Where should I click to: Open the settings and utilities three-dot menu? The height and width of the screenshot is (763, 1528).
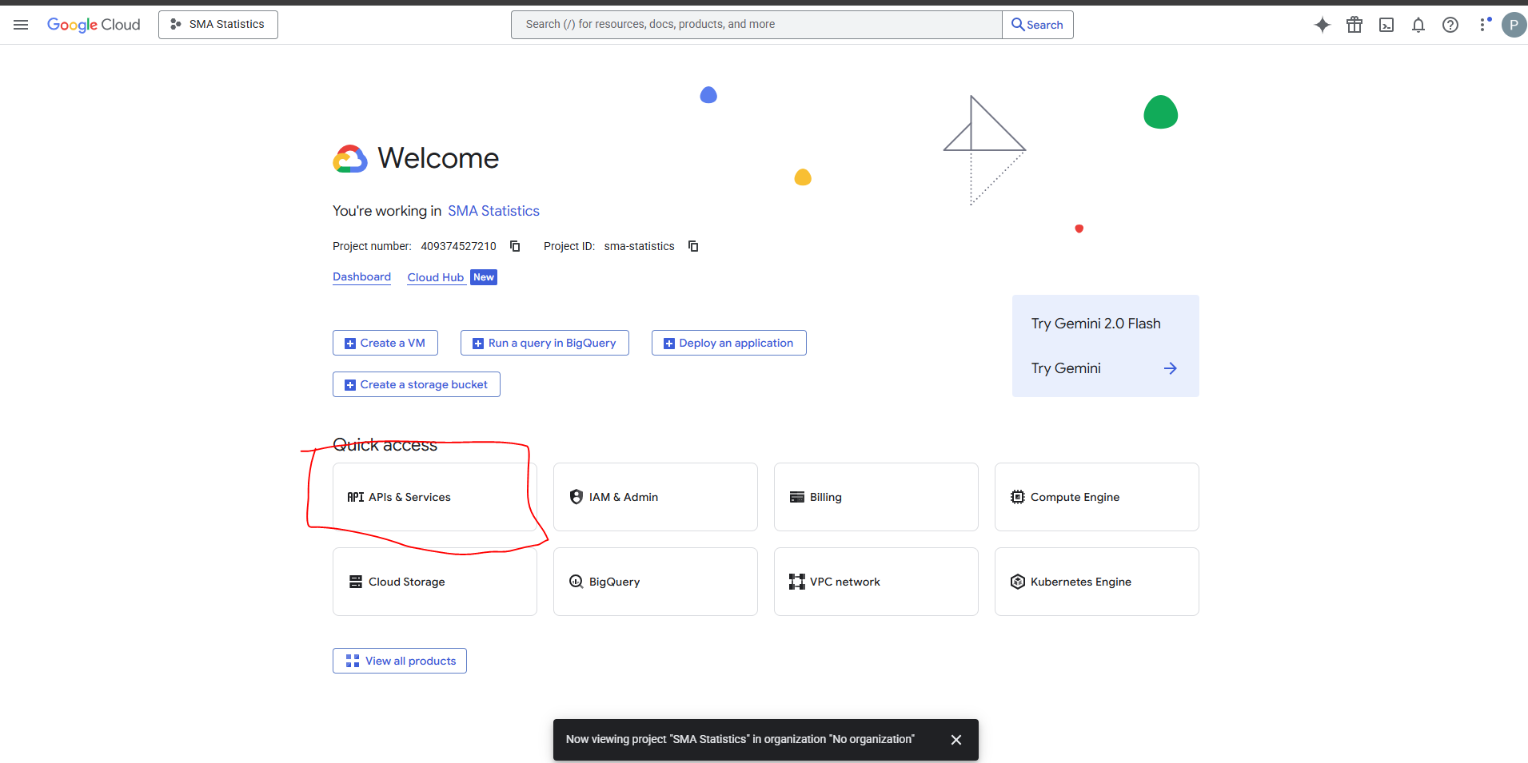(x=1484, y=25)
